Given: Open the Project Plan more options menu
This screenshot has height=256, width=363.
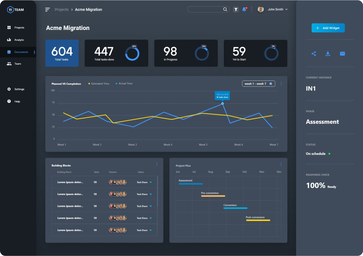Looking at the screenshot, I should 281,164.
